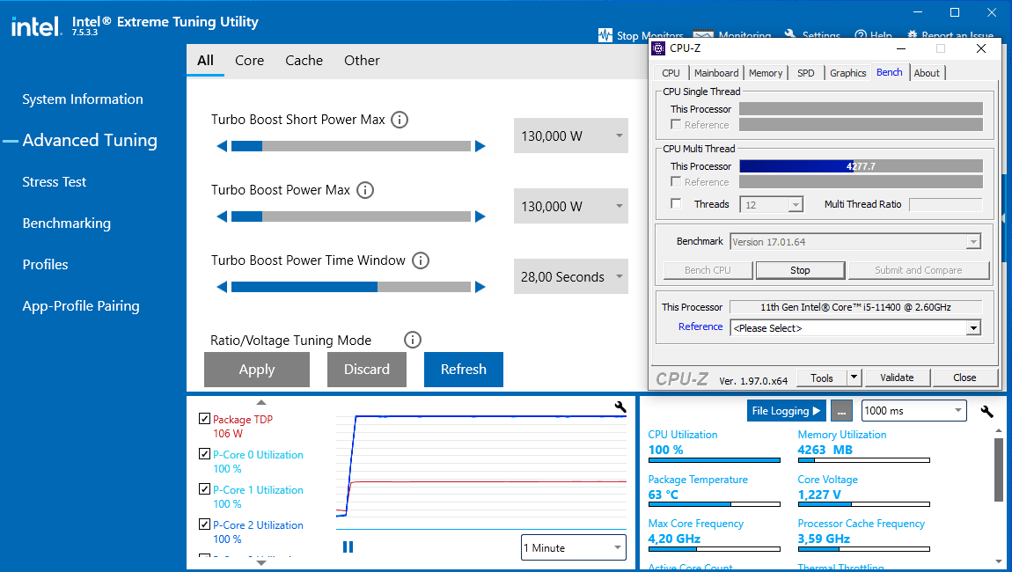This screenshot has height=572, width=1012.
Task: Switch to the Core tab
Action: (x=249, y=61)
